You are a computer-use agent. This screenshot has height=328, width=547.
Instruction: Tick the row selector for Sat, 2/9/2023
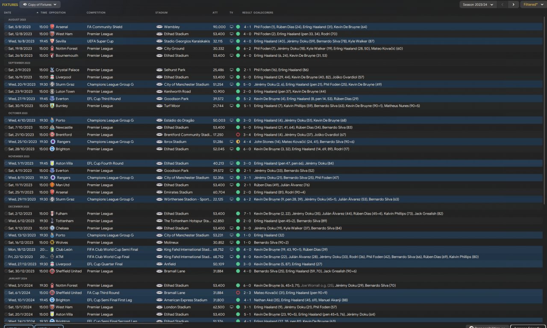pyautogui.click(x=6, y=70)
